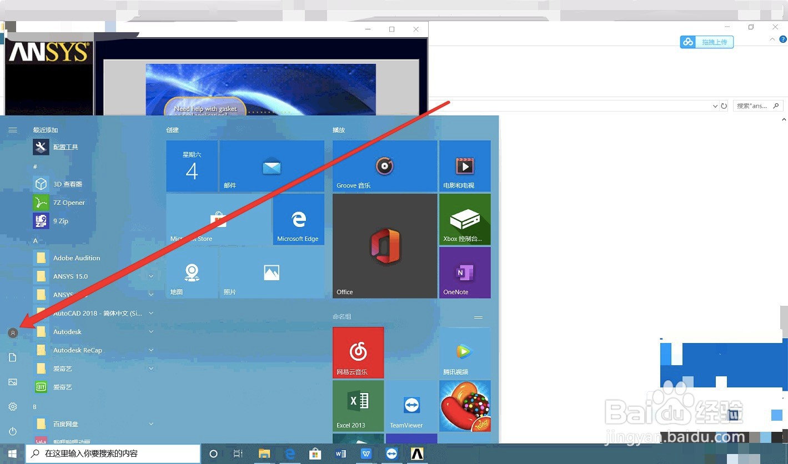Expand the Autodesk ReCap folder chevron

pyautogui.click(x=151, y=350)
